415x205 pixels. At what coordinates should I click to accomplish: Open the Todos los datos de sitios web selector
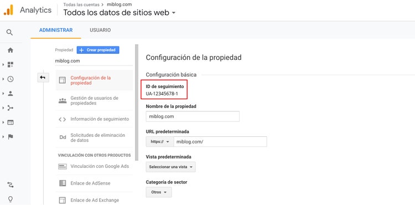(x=120, y=12)
